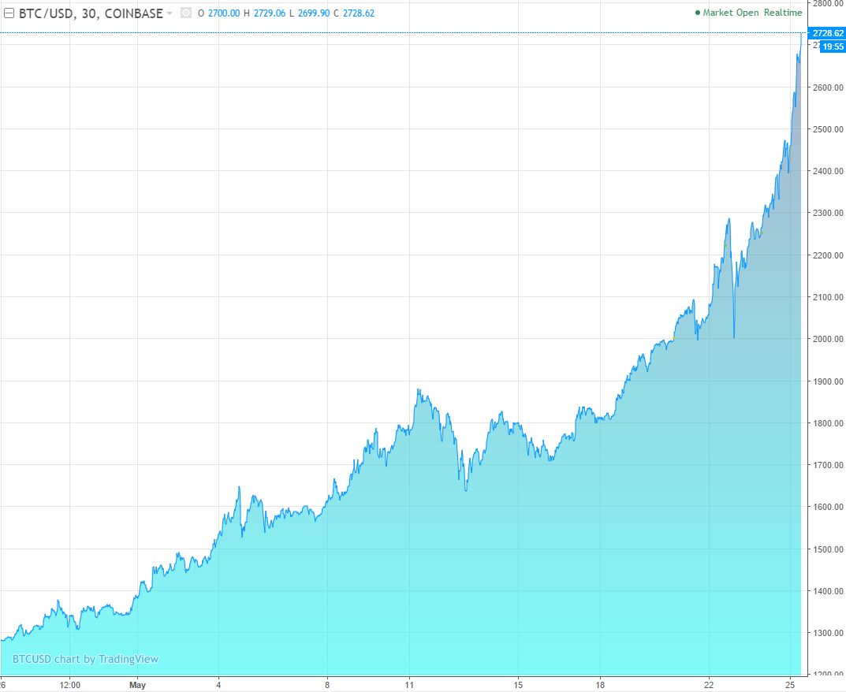Viewport: 846px width, 692px height.
Task: Click the 11 date label on the time axis
Action: point(409,685)
